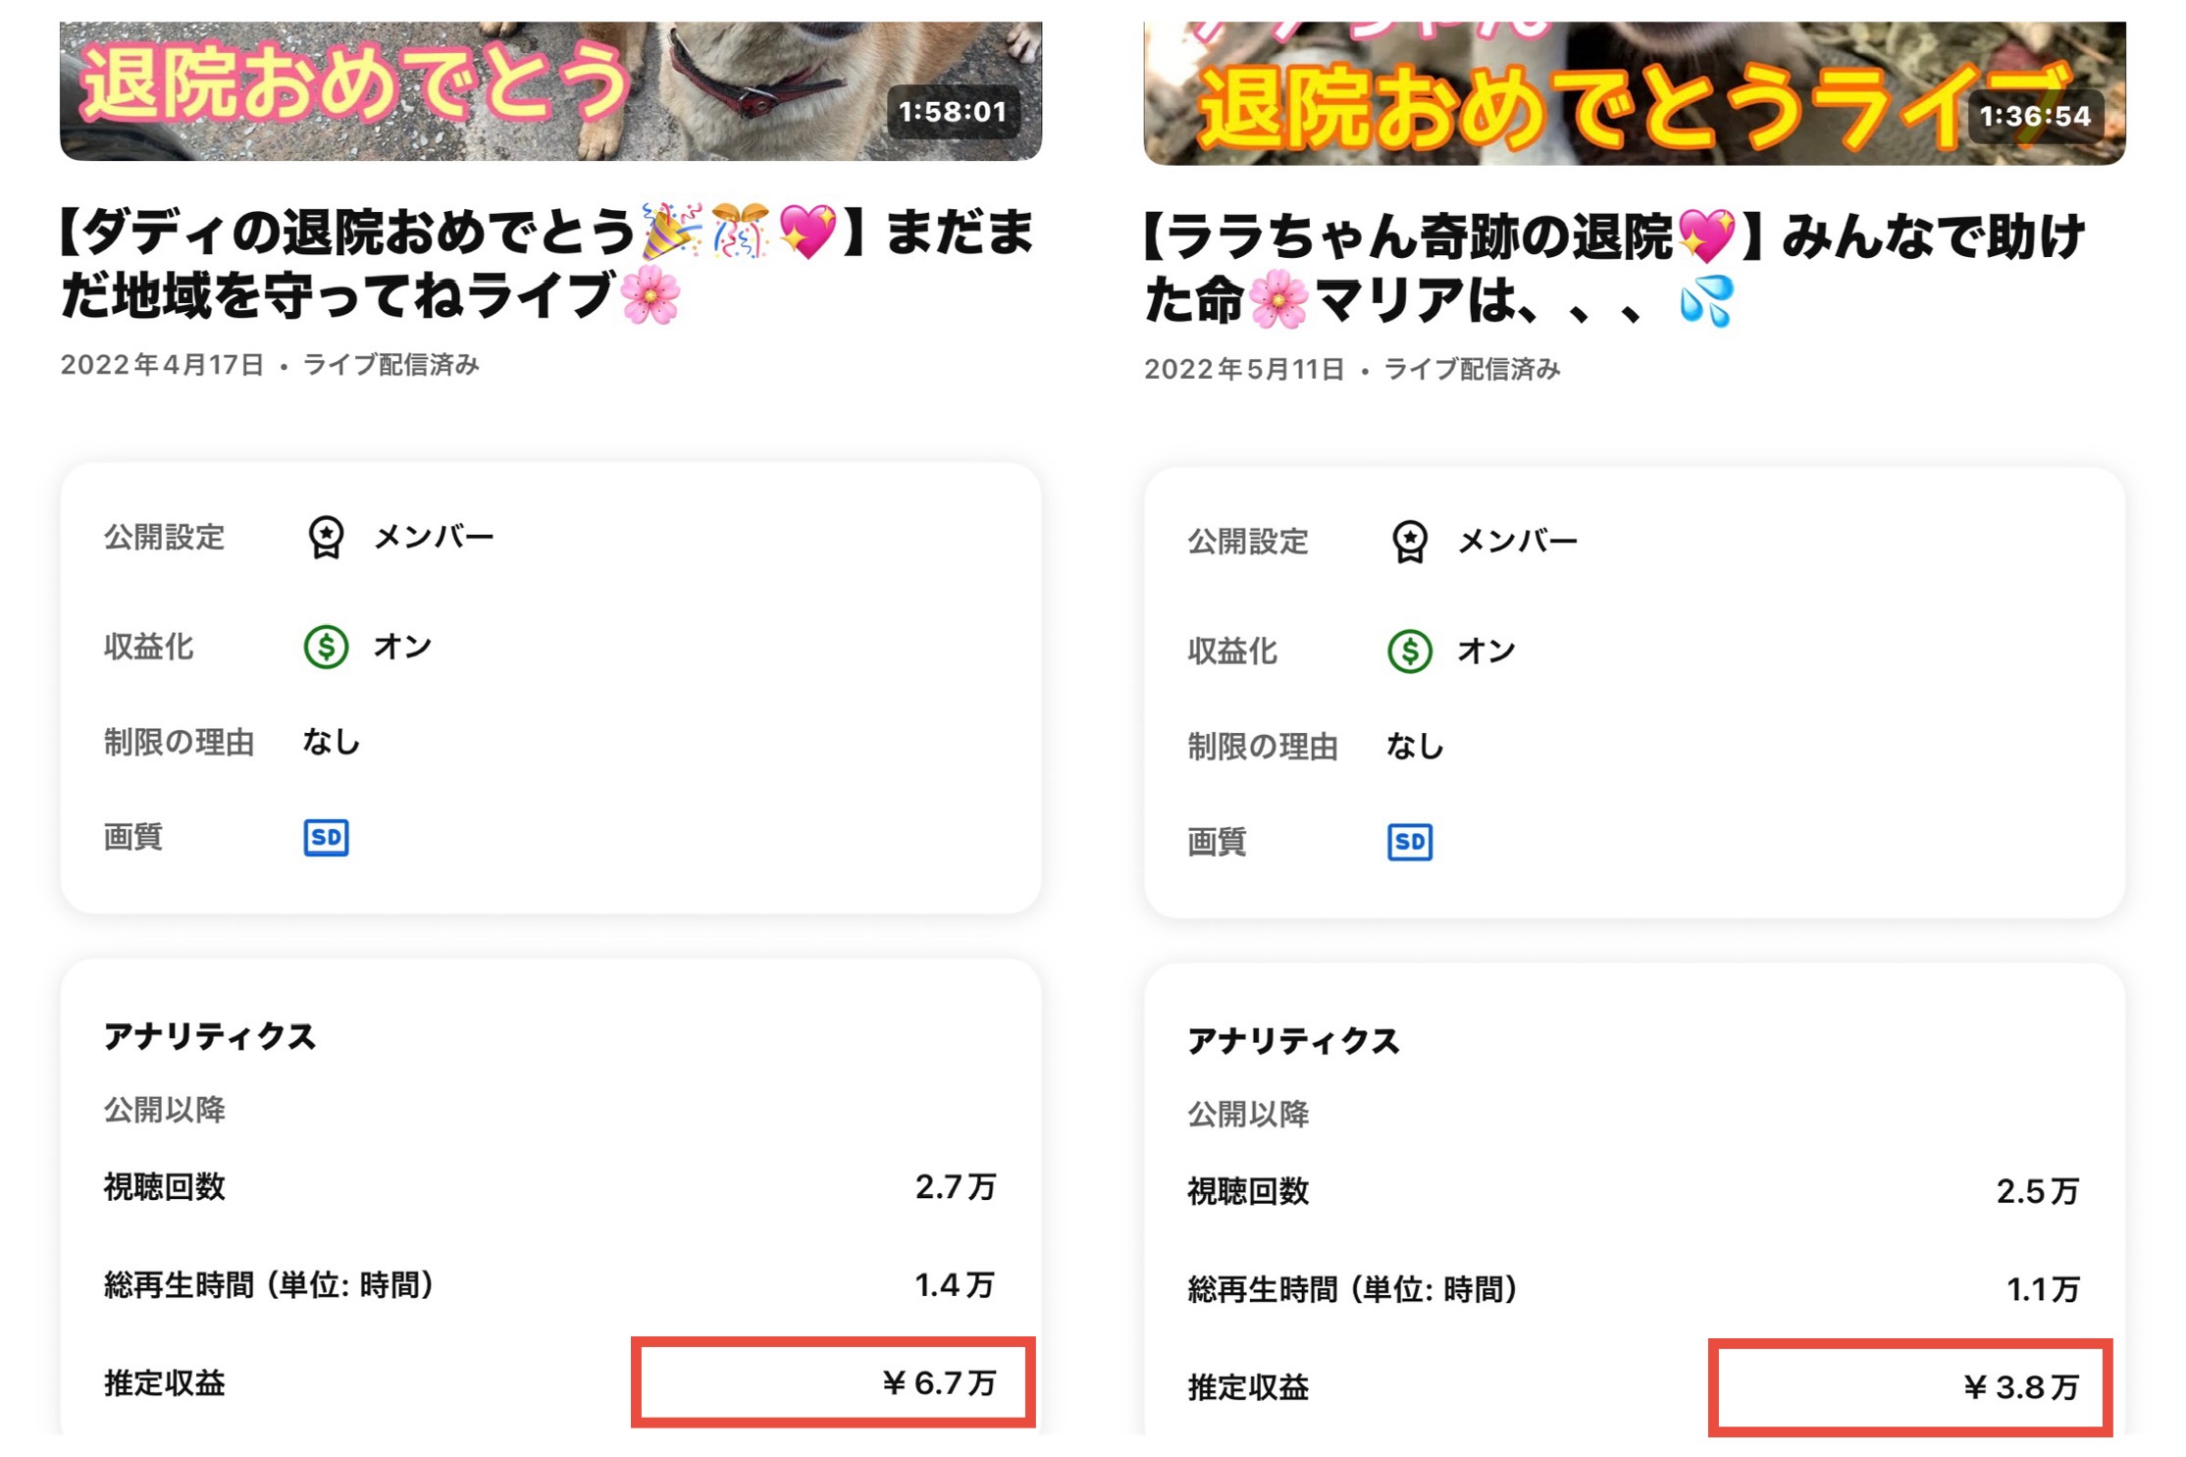Click the green monetization dollar icon, right video
The width and height of the screenshot is (2186, 1457).
(x=1409, y=651)
